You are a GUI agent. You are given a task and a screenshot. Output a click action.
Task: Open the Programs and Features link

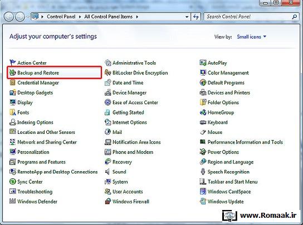tap(42, 162)
